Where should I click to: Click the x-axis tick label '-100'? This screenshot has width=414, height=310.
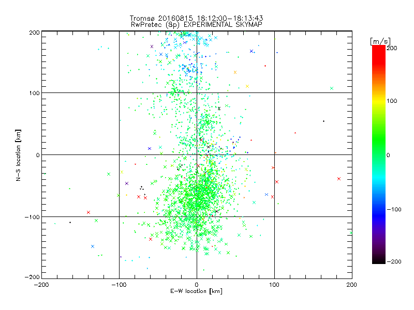(x=119, y=285)
